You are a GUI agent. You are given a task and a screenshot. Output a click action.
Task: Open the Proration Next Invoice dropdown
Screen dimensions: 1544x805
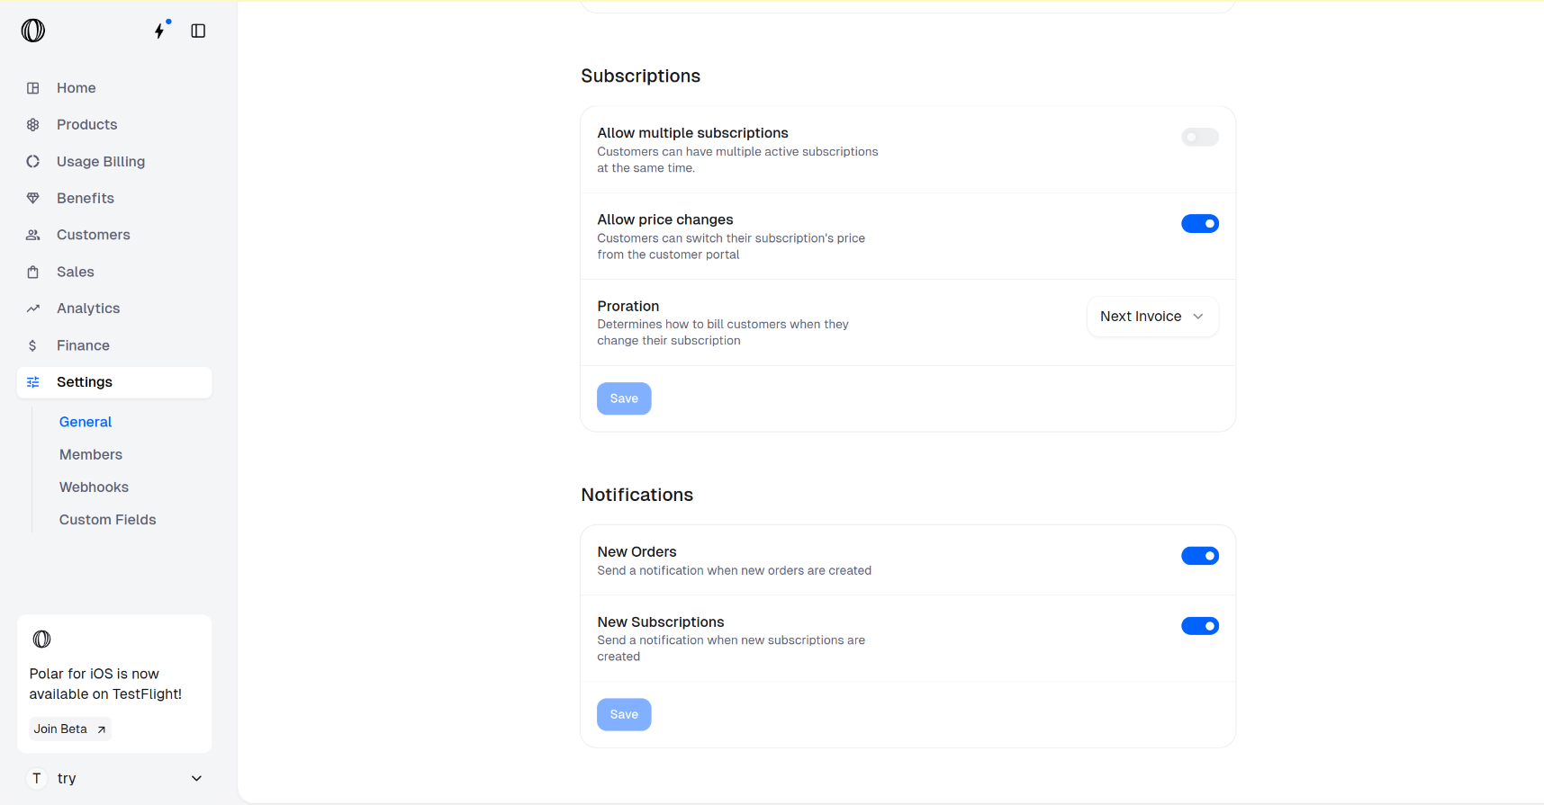(x=1151, y=317)
